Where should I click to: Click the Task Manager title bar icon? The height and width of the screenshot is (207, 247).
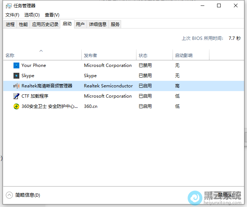click(x=9, y=6)
